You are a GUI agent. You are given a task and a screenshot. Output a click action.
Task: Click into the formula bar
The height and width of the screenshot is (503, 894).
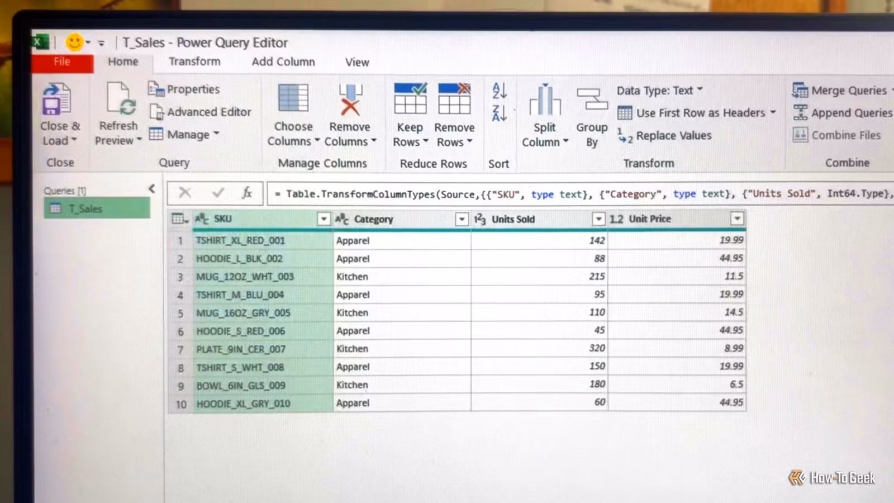point(581,194)
